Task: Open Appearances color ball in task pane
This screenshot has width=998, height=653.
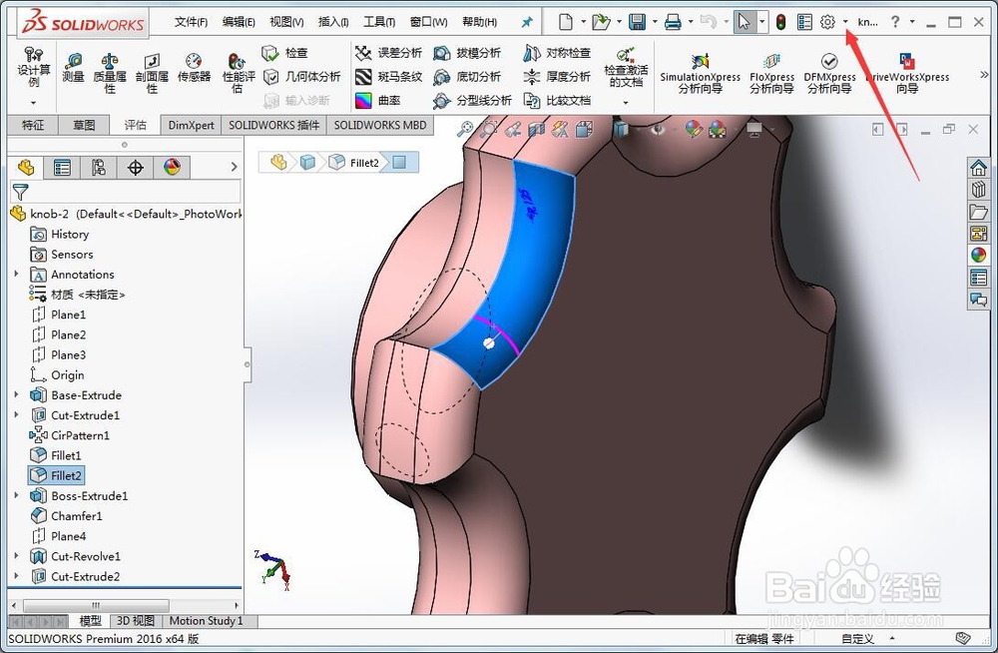Action: pyautogui.click(x=978, y=256)
